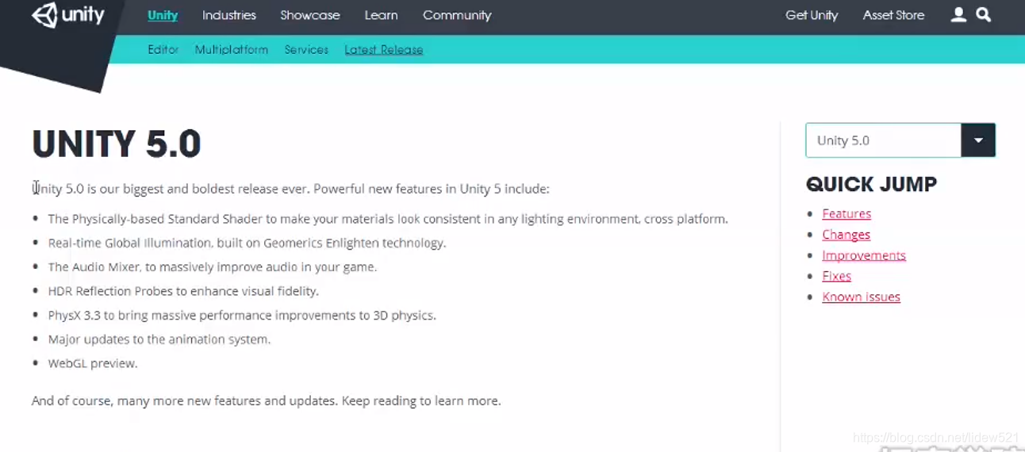Click the Unity logo in header
The image size is (1025, 452).
point(68,16)
